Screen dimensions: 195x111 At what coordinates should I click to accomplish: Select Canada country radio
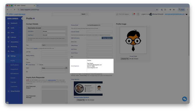tap(38, 65)
